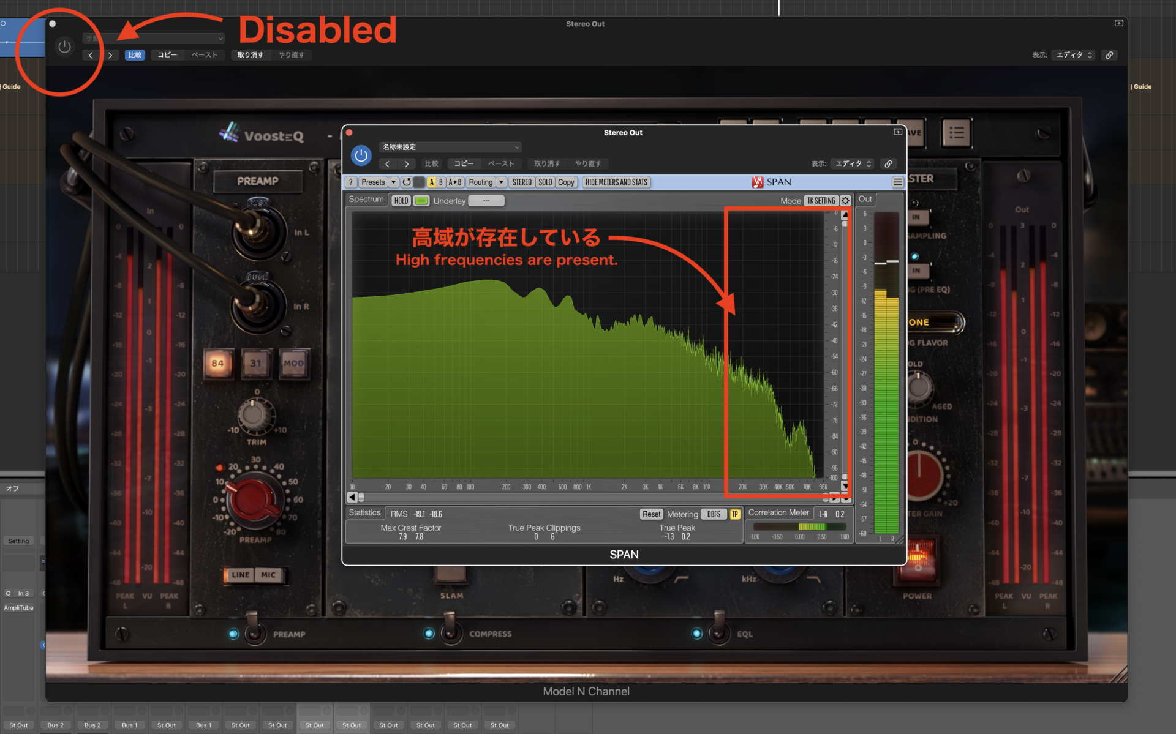
Task: Expand the Presets dropdown arrow in SPAN
Action: tap(393, 182)
